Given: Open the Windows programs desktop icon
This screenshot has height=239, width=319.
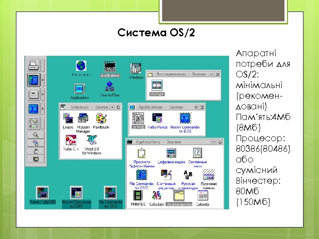Looking at the screenshot, I should pos(136,69).
